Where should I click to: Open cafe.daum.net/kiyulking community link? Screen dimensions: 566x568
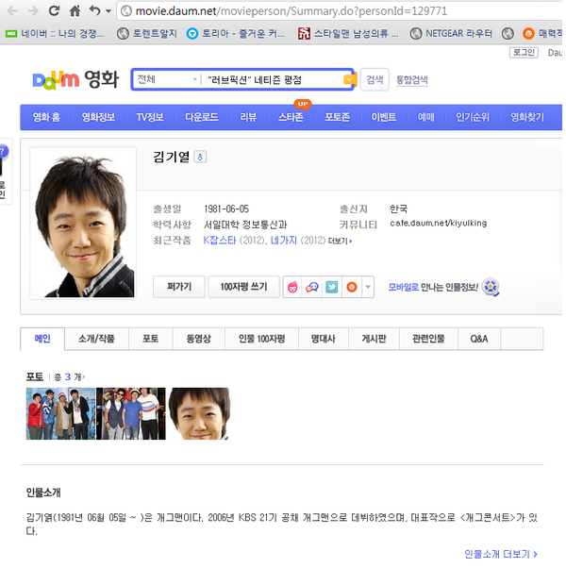pos(438,223)
